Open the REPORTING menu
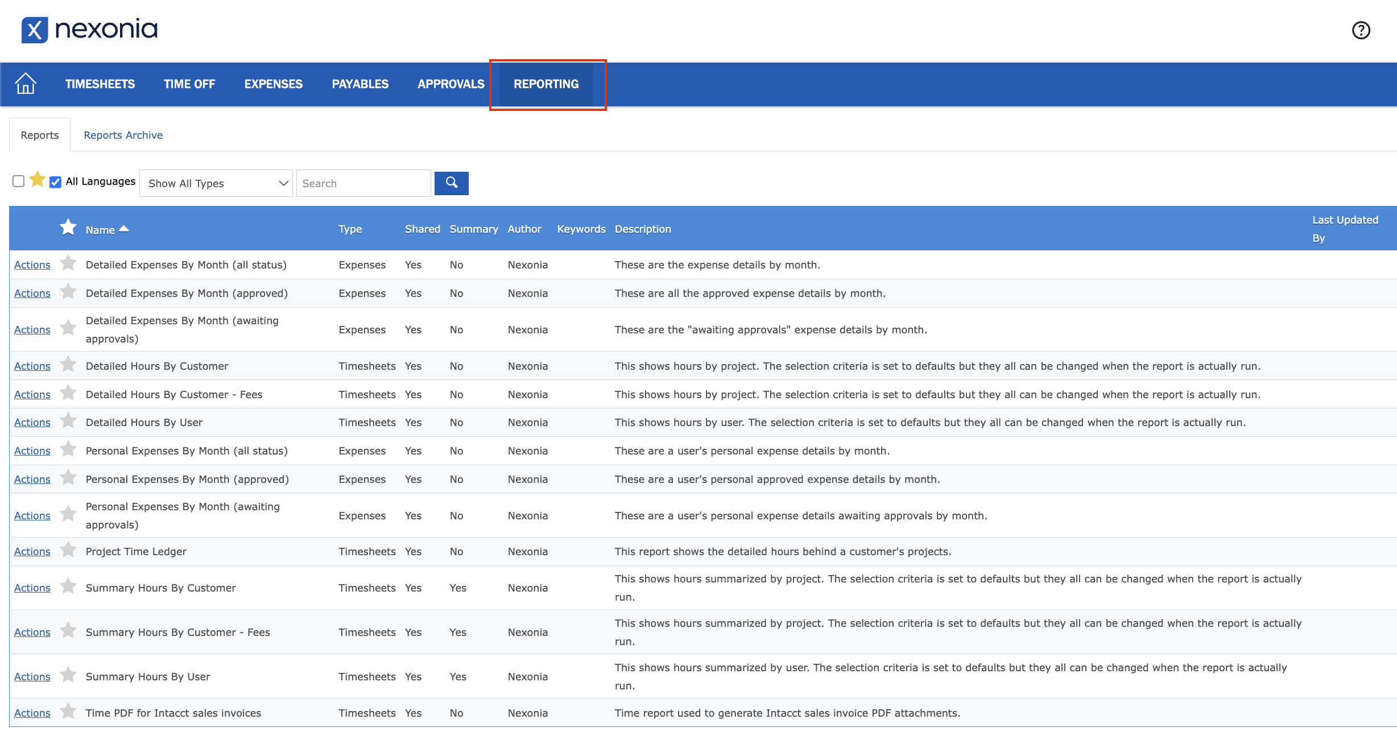Viewport: 1397px width, 744px height. [x=546, y=84]
